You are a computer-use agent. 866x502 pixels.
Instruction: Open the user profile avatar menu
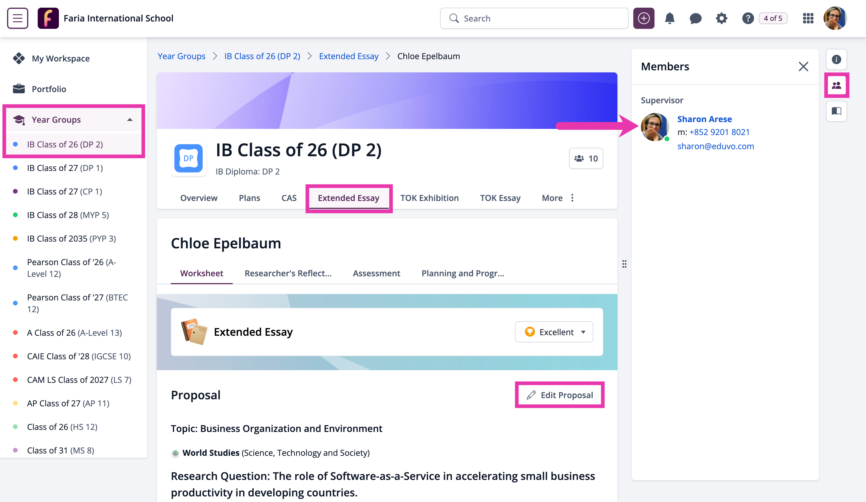click(x=835, y=18)
